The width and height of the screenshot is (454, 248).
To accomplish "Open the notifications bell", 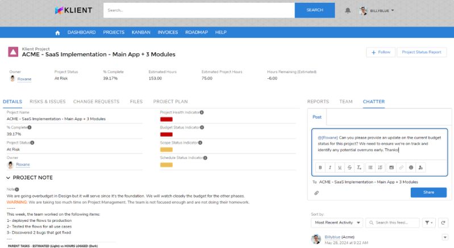I will (x=348, y=10).
